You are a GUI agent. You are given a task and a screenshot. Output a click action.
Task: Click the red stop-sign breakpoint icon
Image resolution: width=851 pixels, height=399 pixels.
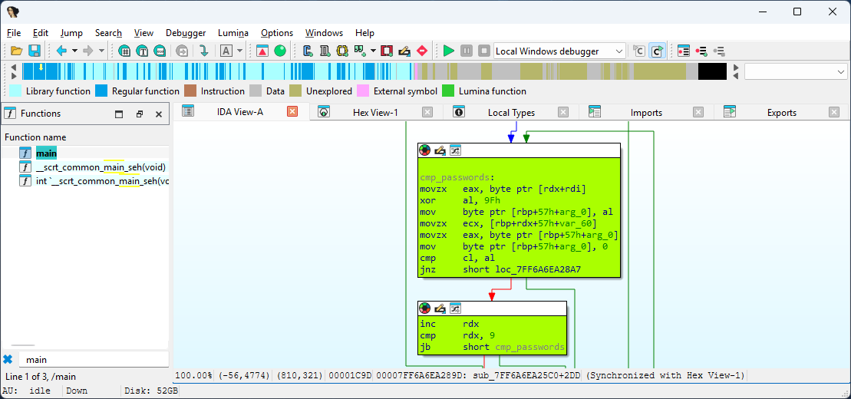pyautogui.click(x=421, y=51)
